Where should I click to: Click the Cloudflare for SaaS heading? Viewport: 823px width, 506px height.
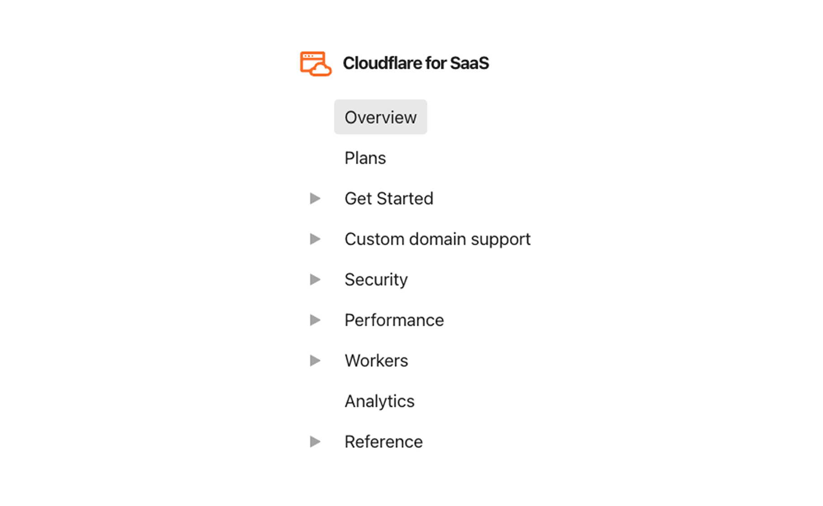(x=416, y=63)
